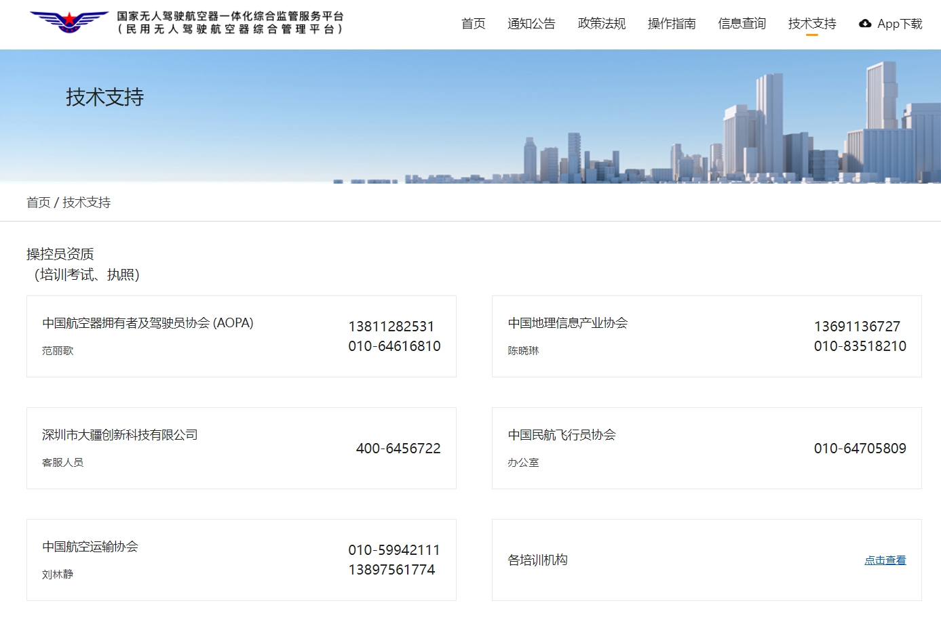The image size is (941, 624).
Task: Open the 点击查看 link for 各培训机构
Action: (885, 560)
